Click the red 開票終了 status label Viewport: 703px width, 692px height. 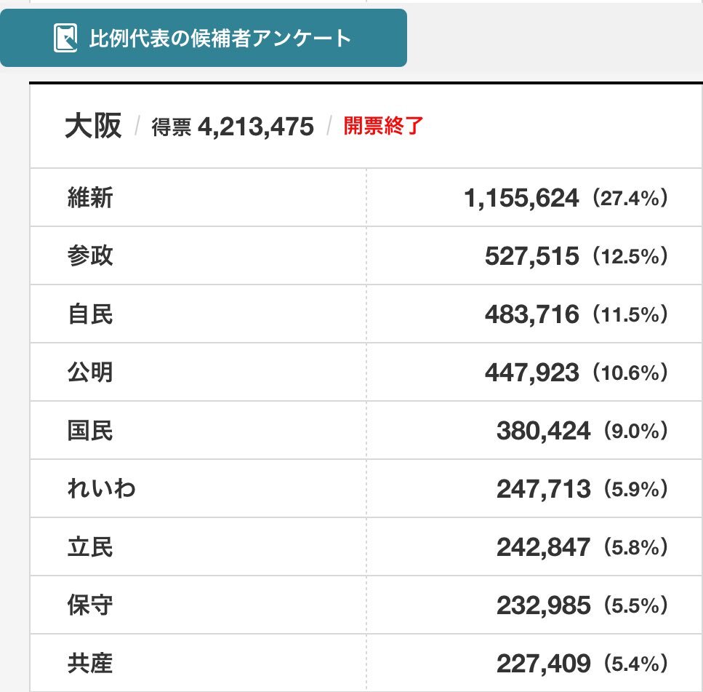point(383,126)
